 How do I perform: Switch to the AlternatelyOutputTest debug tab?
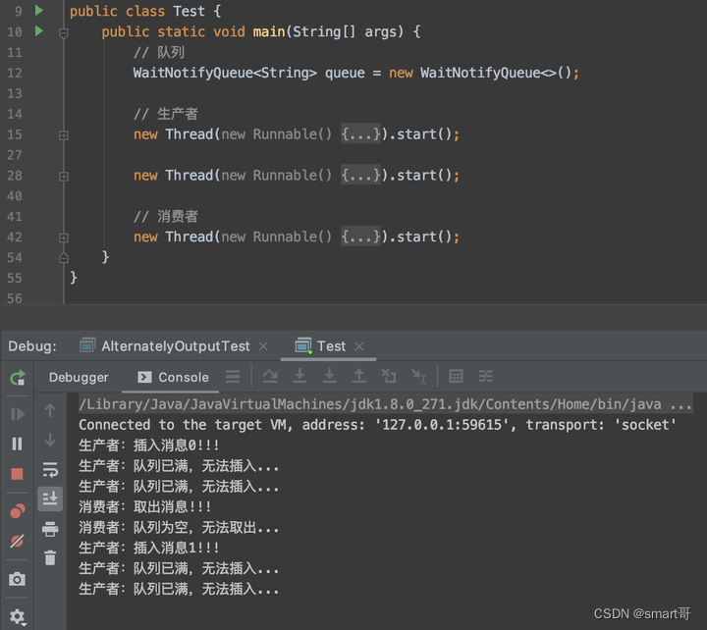click(175, 346)
